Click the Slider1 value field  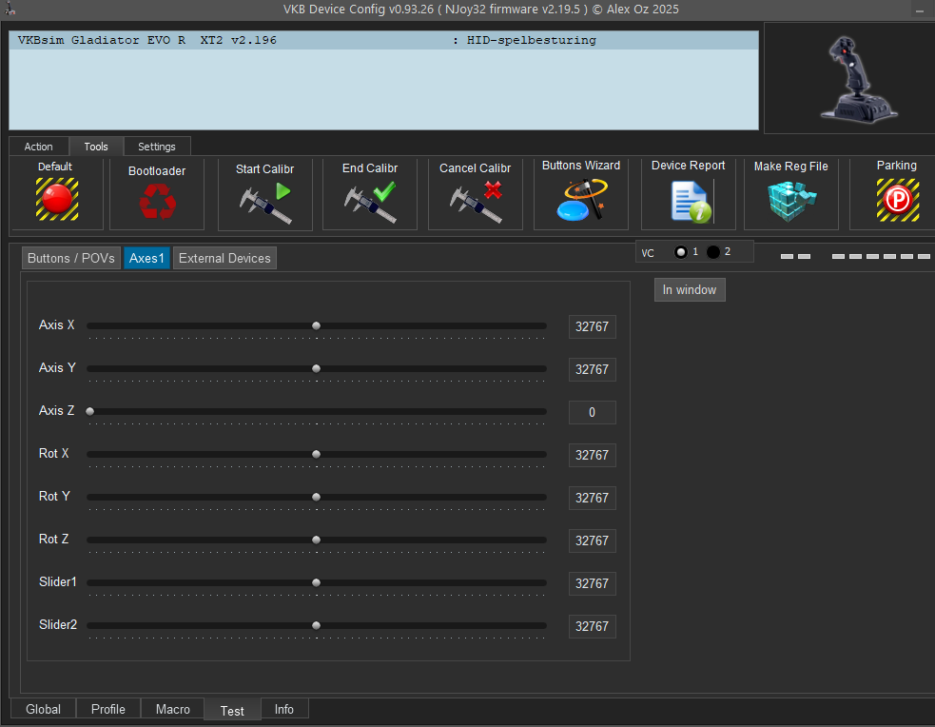(593, 584)
